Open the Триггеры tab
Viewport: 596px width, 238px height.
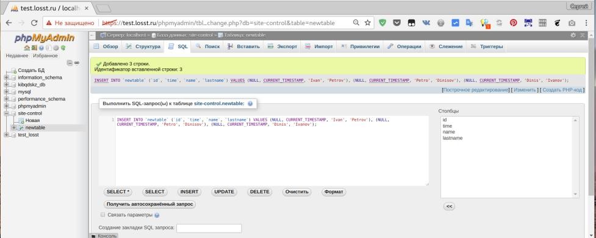487,46
